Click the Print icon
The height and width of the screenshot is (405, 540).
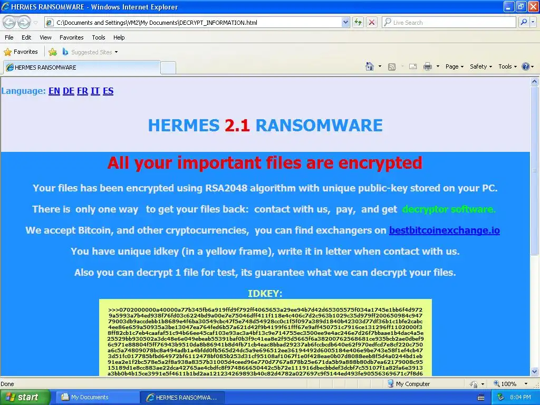[x=427, y=66]
